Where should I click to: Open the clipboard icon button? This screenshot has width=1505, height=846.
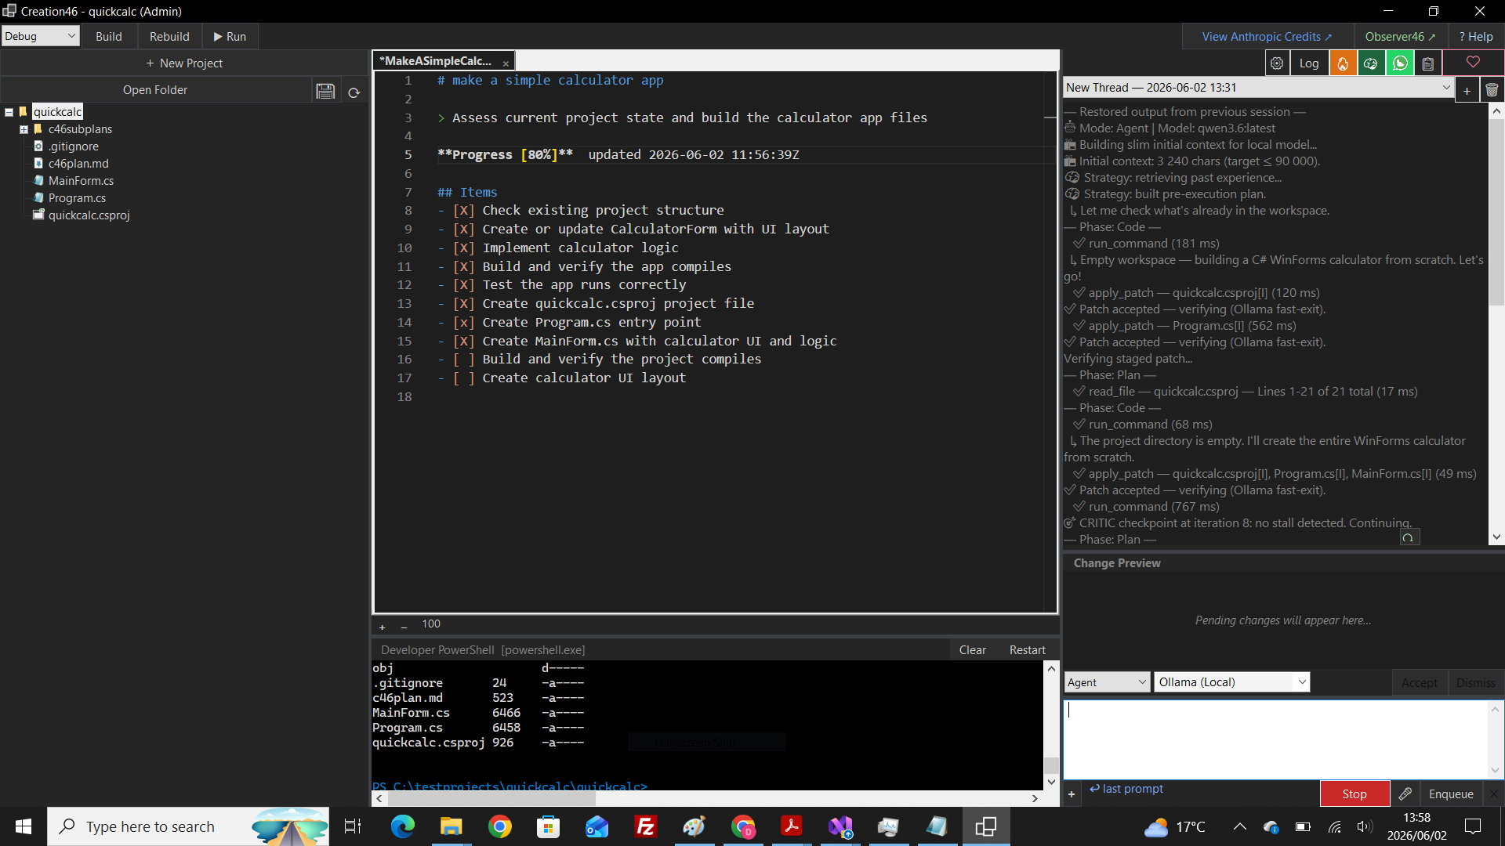(1428, 63)
